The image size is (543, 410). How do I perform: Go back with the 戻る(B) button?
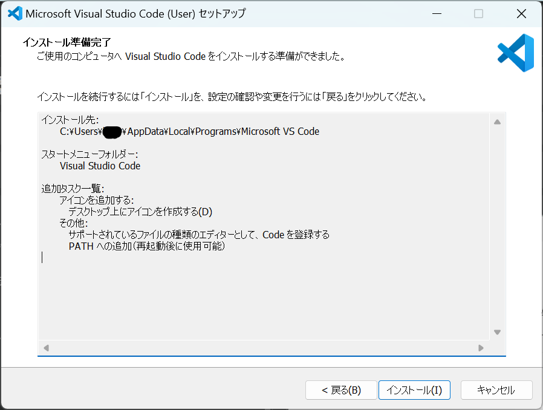(341, 390)
